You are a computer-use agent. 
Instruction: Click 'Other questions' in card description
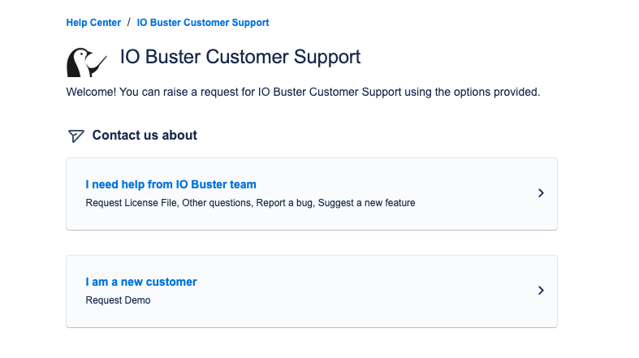click(216, 203)
